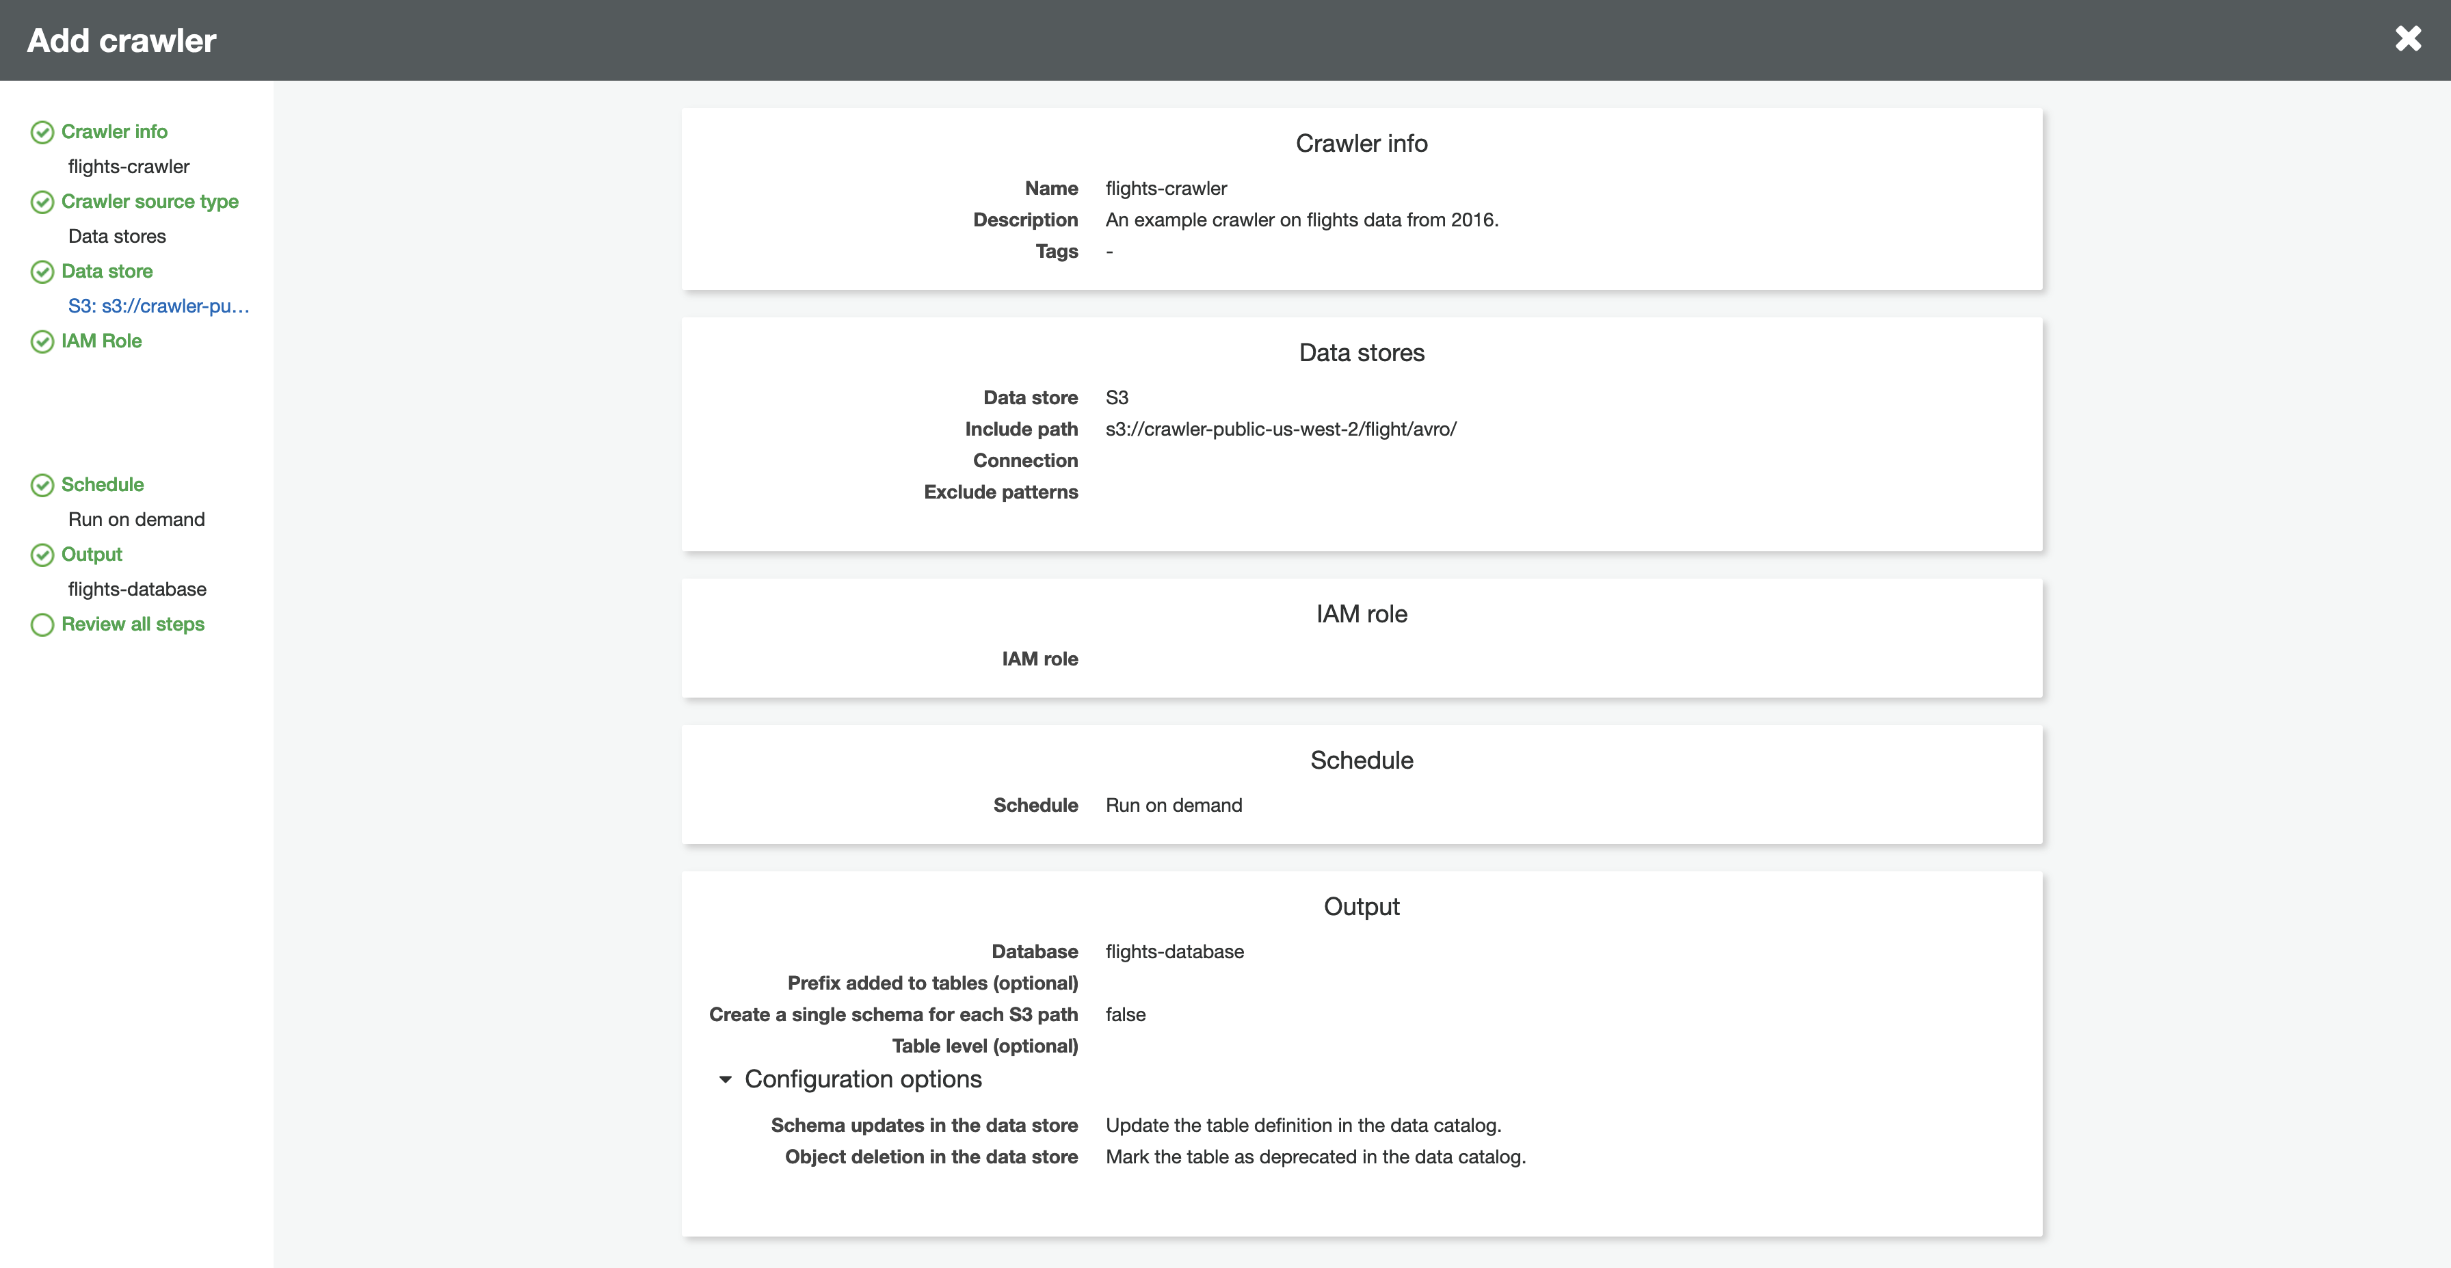Click the flights-database value in Output card

[1174, 951]
